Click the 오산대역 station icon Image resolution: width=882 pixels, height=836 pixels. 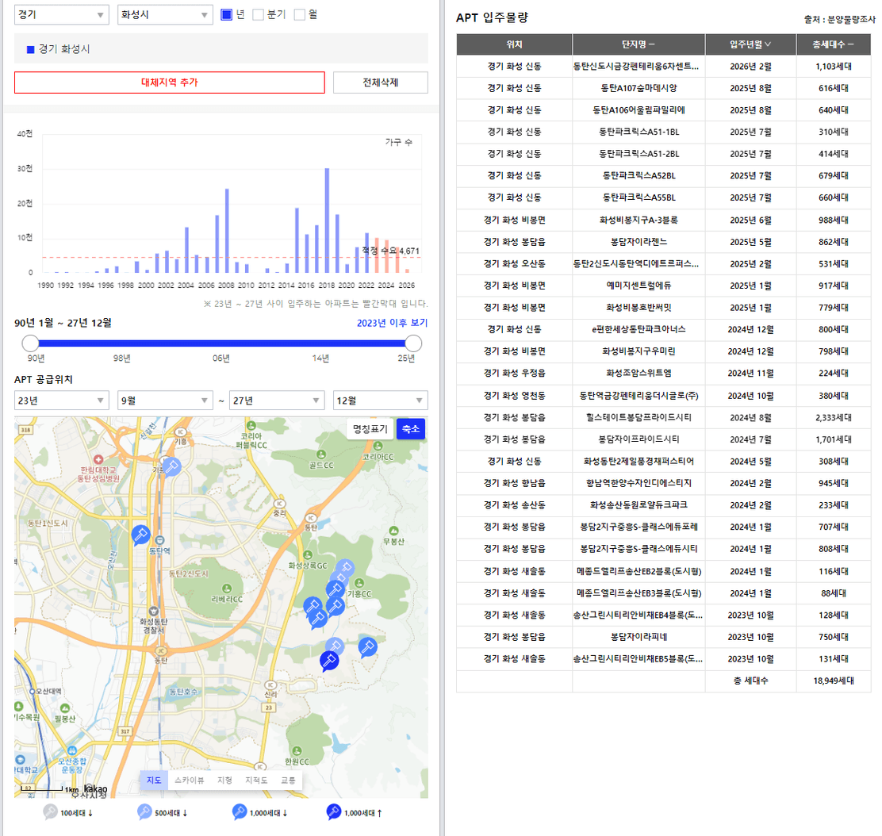click(33, 691)
